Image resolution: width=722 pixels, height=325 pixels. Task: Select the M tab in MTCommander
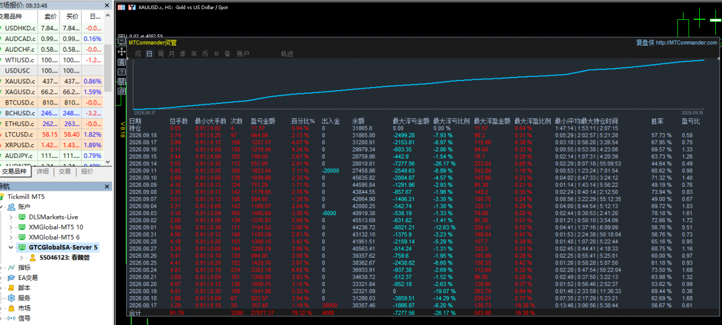(x=216, y=53)
